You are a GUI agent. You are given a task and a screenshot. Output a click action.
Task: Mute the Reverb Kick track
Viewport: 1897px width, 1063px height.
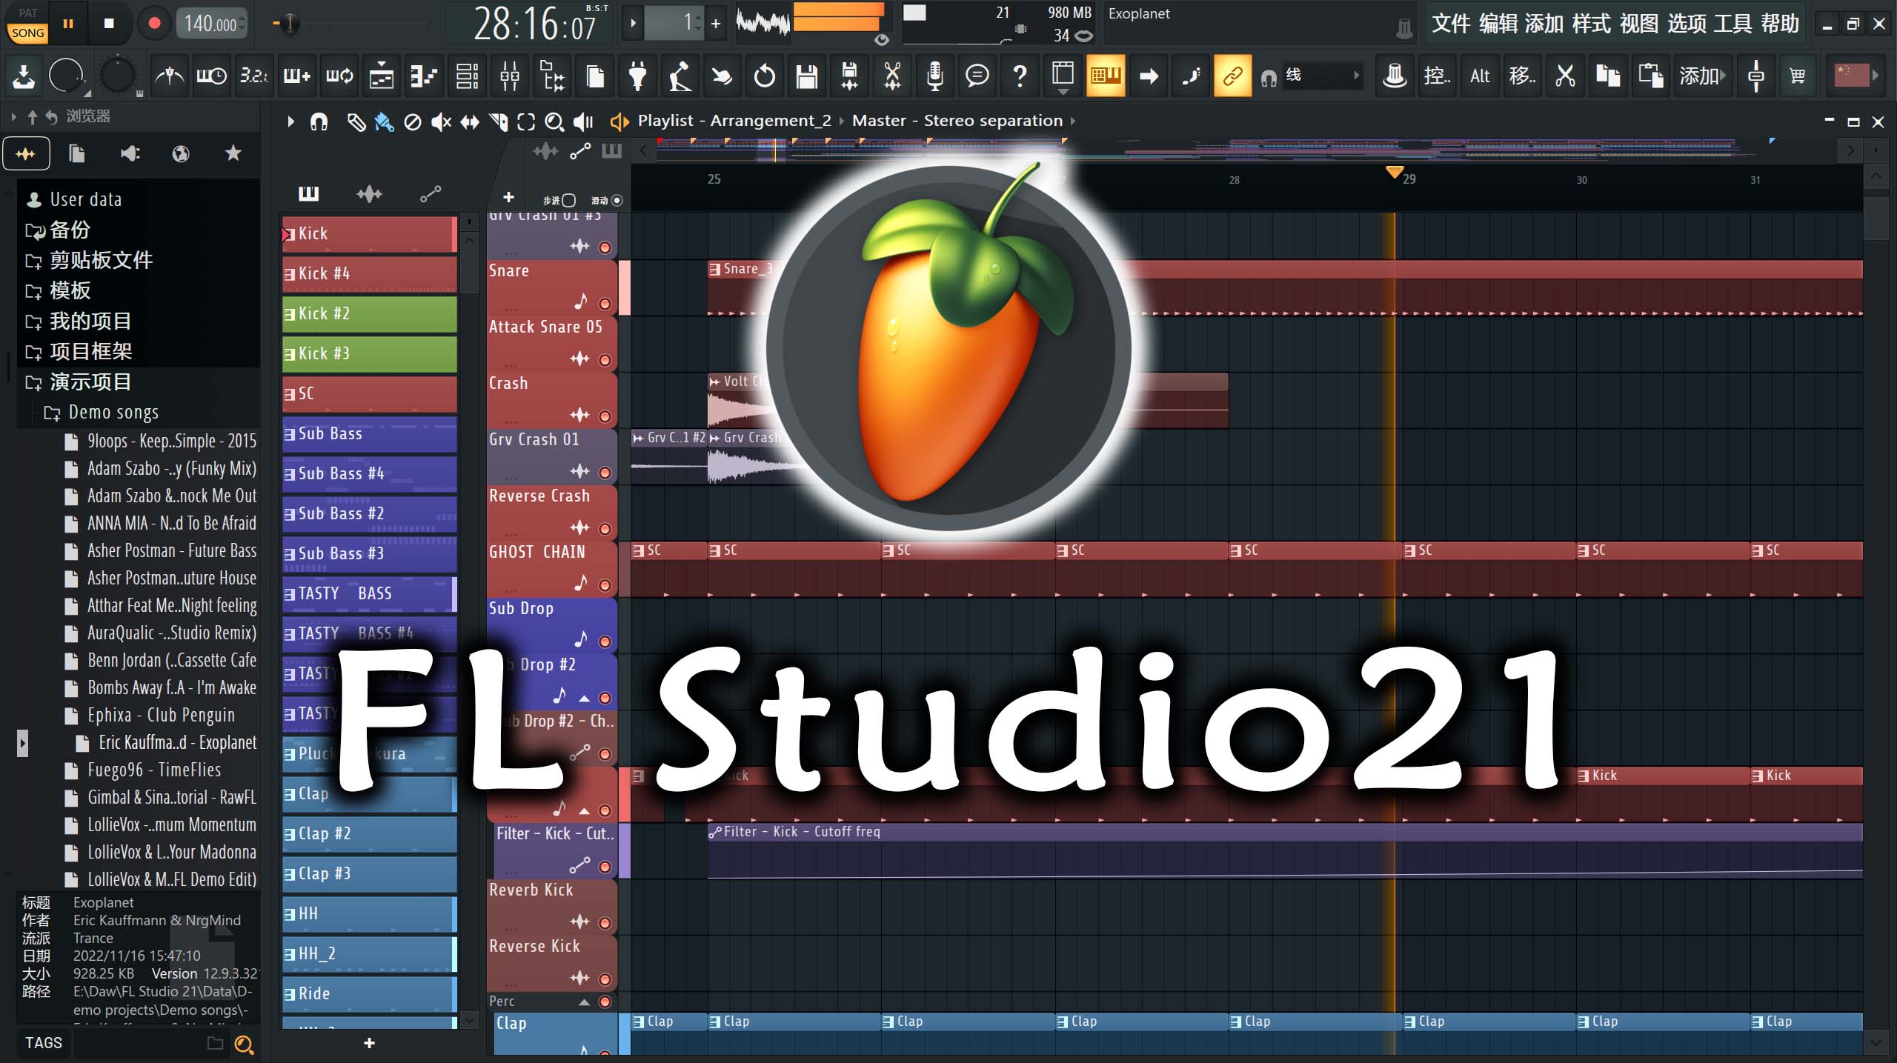605,923
